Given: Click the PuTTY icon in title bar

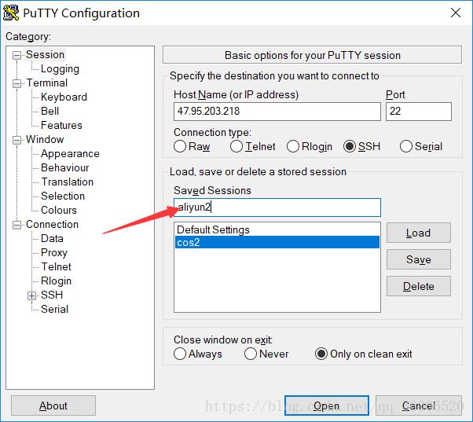Looking at the screenshot, I should pos(11,13).
